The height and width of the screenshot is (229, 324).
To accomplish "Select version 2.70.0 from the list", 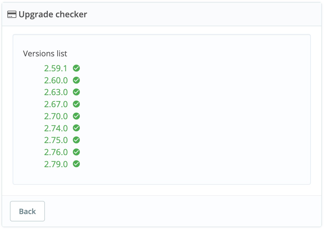I will click(x=56, y=116).
